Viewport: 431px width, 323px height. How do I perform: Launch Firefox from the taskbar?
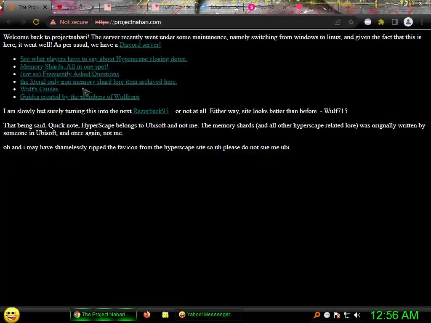(147, 315)
